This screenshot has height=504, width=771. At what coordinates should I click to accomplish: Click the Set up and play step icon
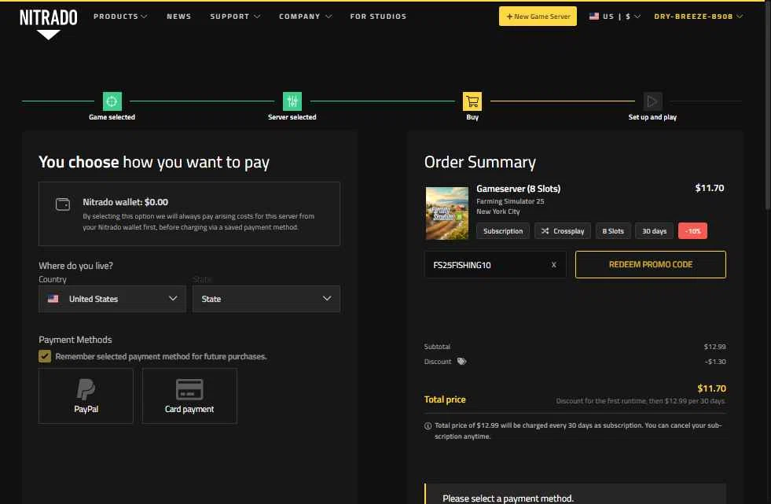tap(652, 101)
